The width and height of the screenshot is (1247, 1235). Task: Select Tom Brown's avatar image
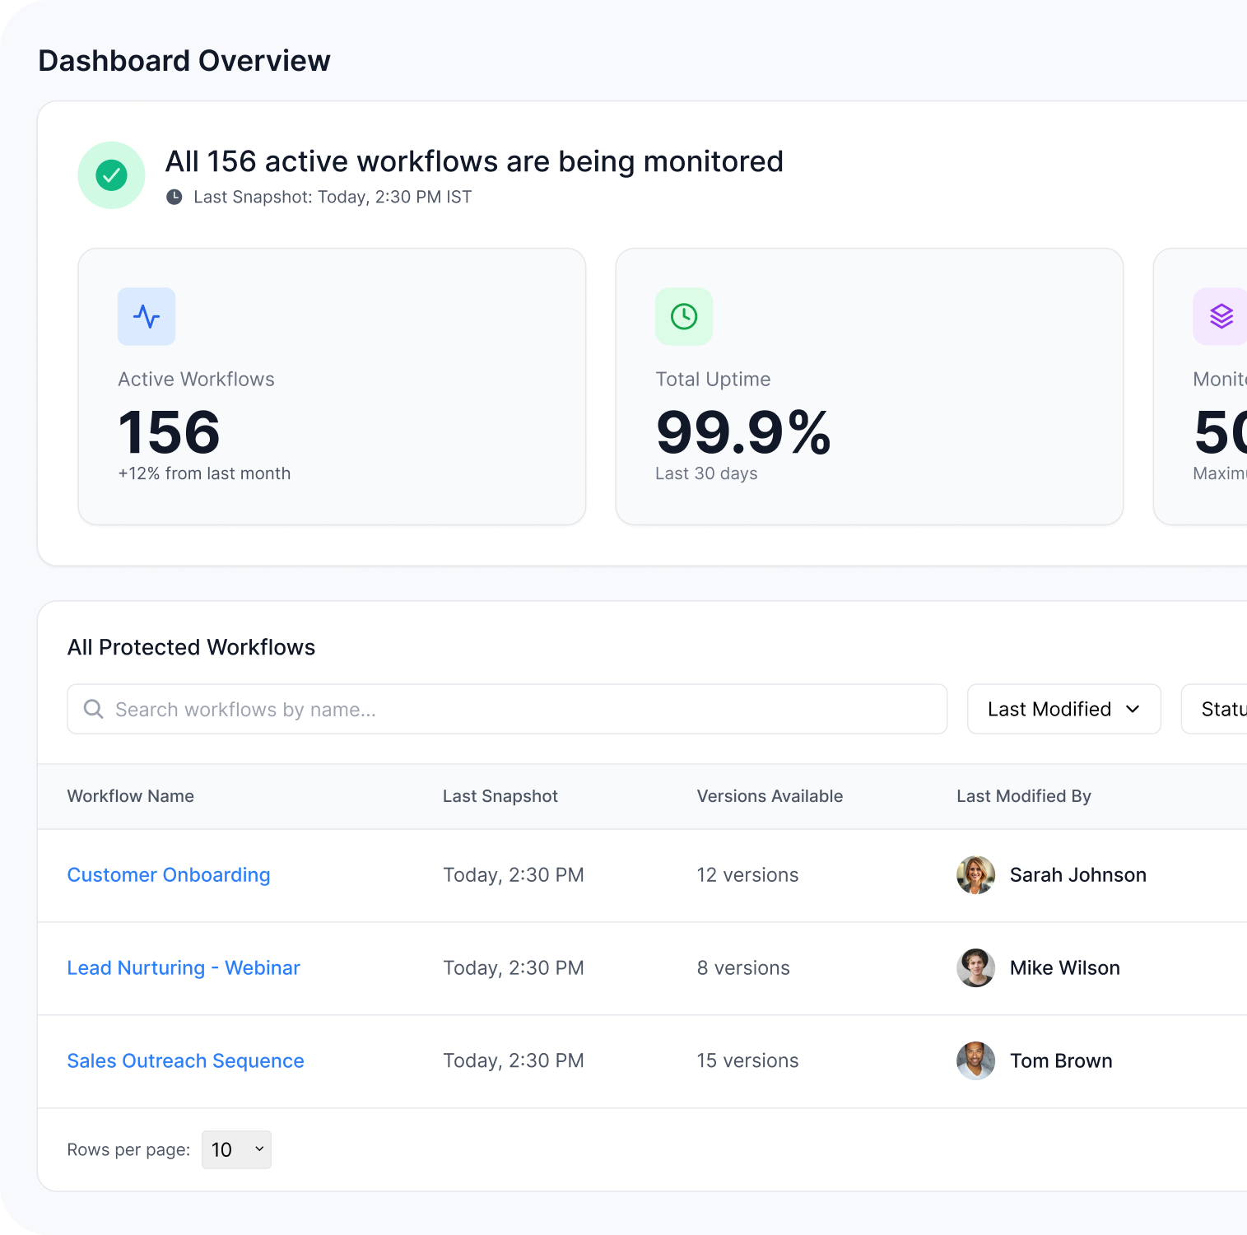975,1061
